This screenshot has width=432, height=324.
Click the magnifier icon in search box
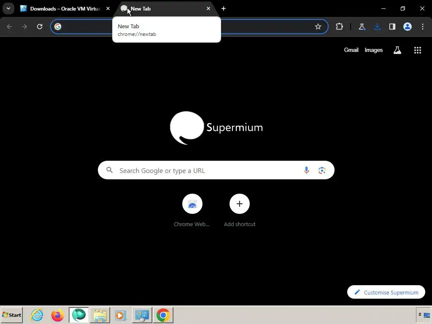[109, 170]
